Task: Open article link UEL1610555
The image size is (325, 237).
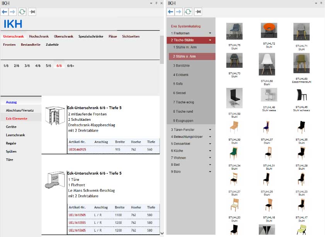Action: [77, 223]
